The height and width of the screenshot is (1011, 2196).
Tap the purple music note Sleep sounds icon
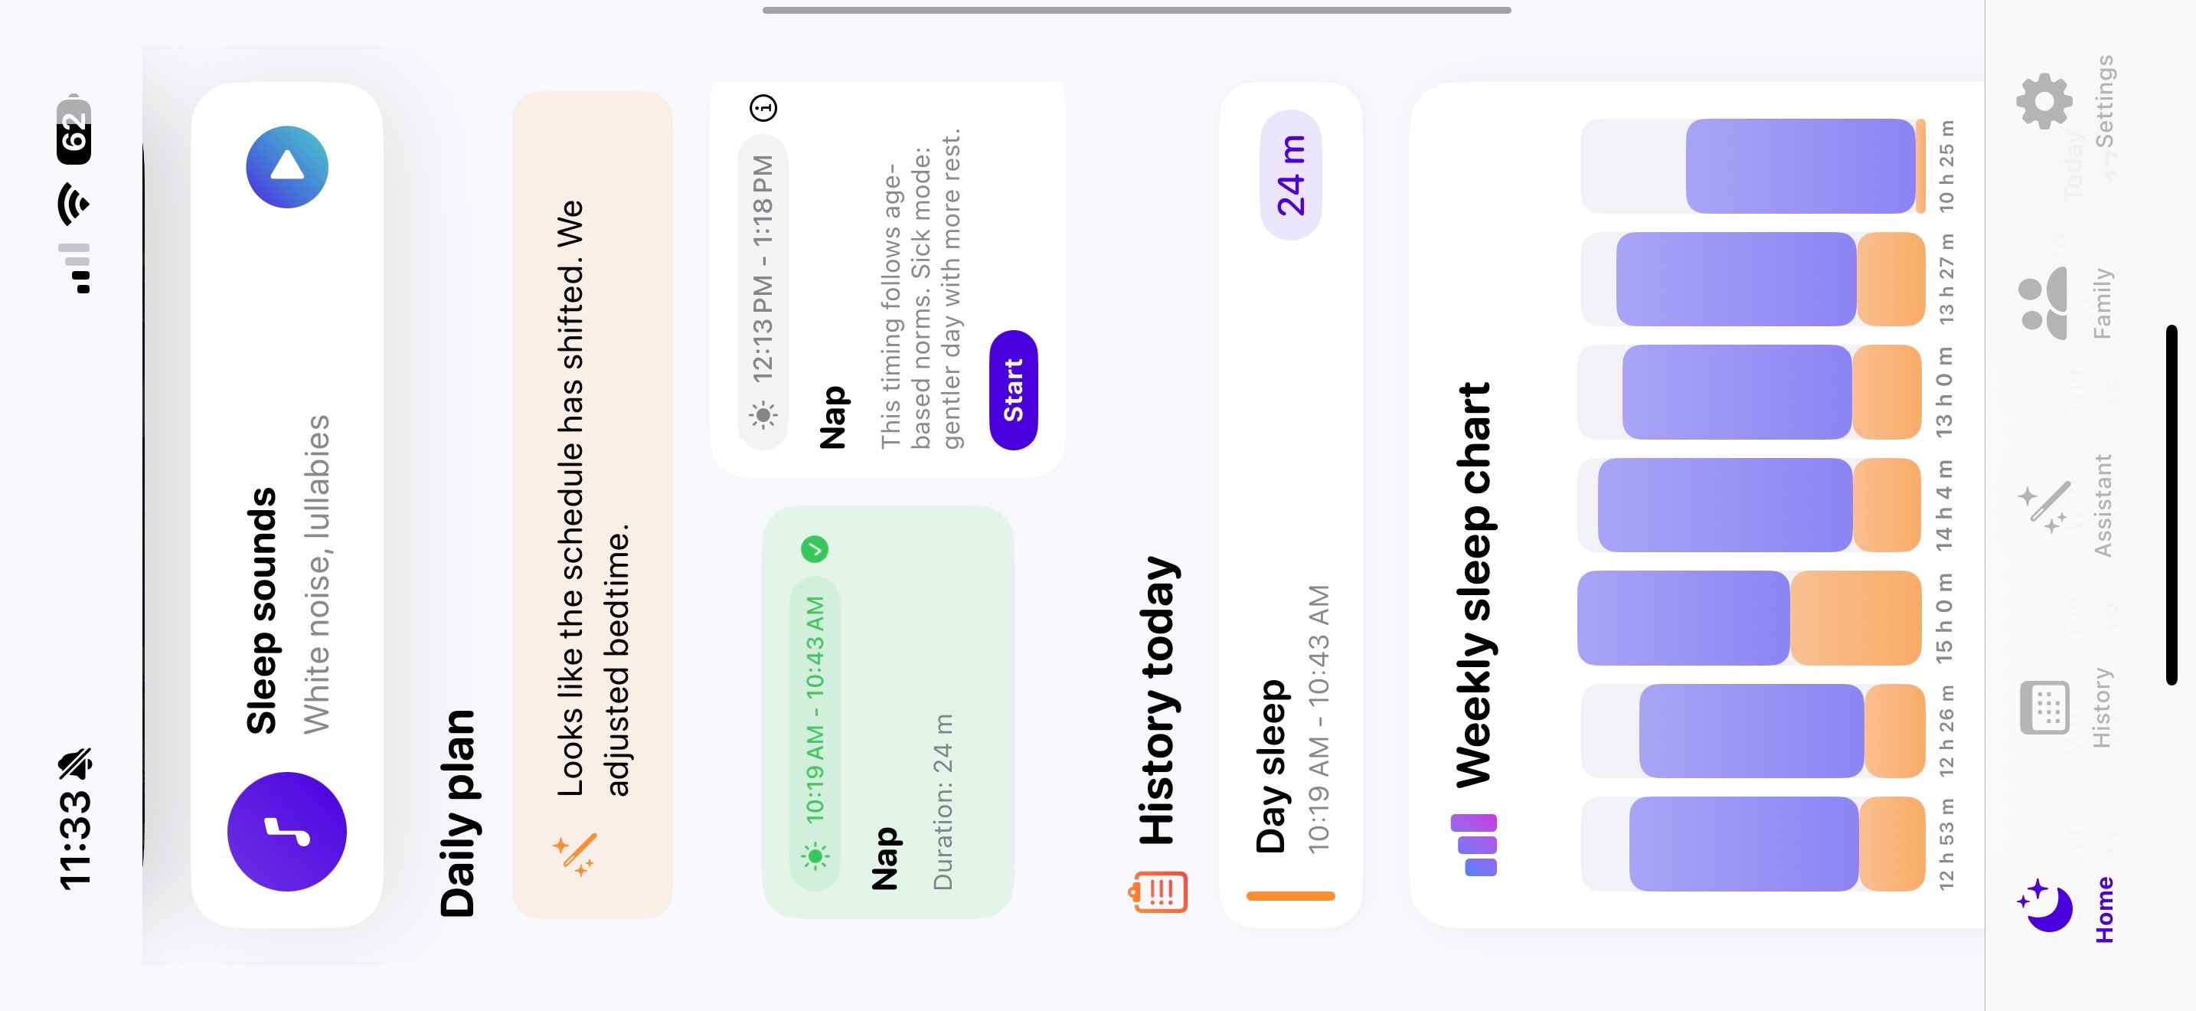point(286,831)
